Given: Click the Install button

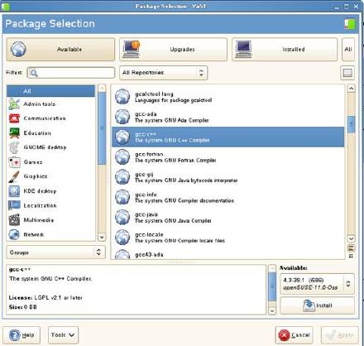Looking at the screenshot, I should click(317, 305).
